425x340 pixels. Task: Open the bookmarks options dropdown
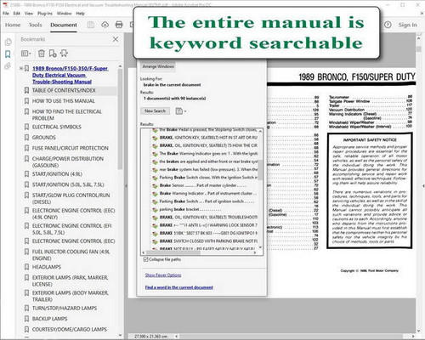tap(25, 54)
